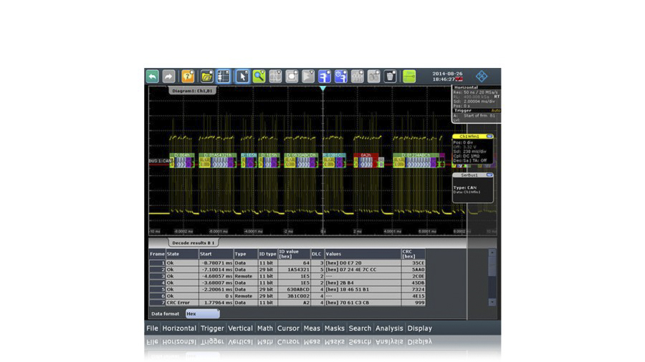Screen dimensions: 645x362
Task: Open the Ch1Wfm1 channel signal box
Action: 473,149
